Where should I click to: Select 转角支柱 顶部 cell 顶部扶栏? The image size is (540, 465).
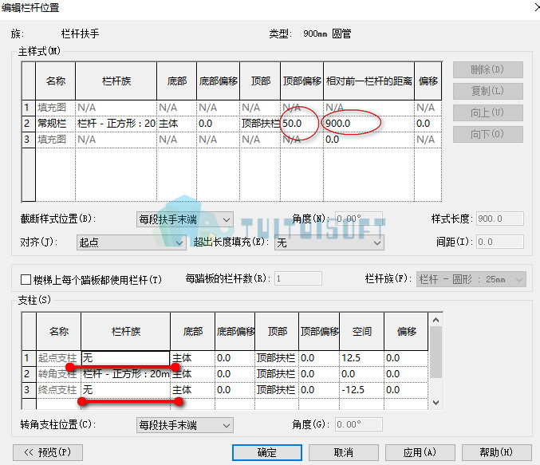pos(277,374)
